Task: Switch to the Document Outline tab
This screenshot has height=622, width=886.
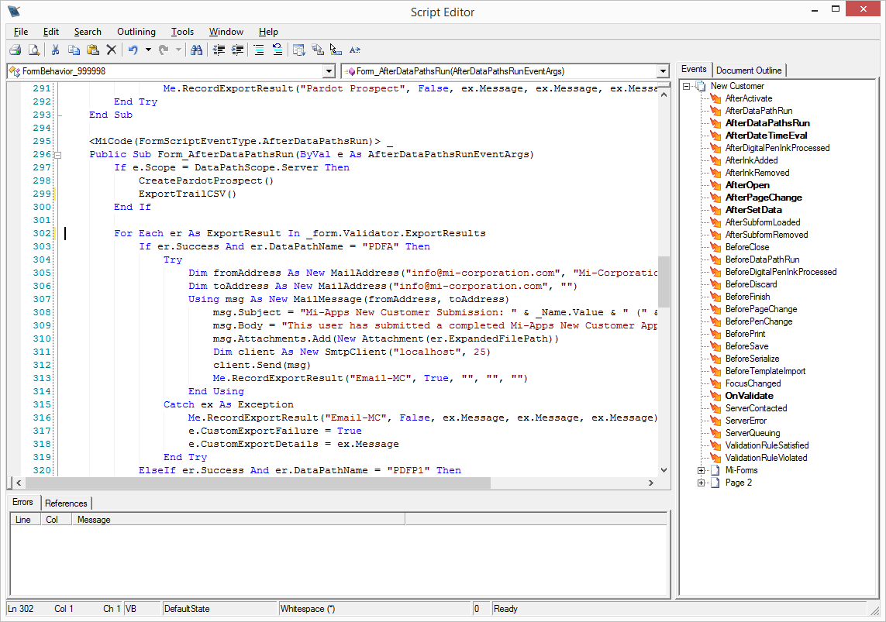Action: (749, 70)
